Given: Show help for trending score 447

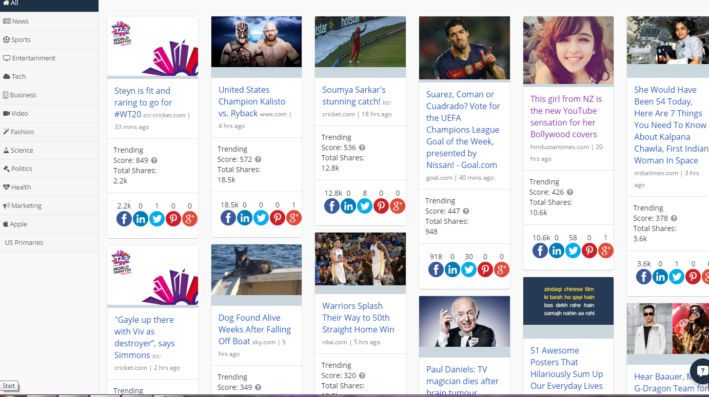Looking at the screenshot, I should coord(466,211).
